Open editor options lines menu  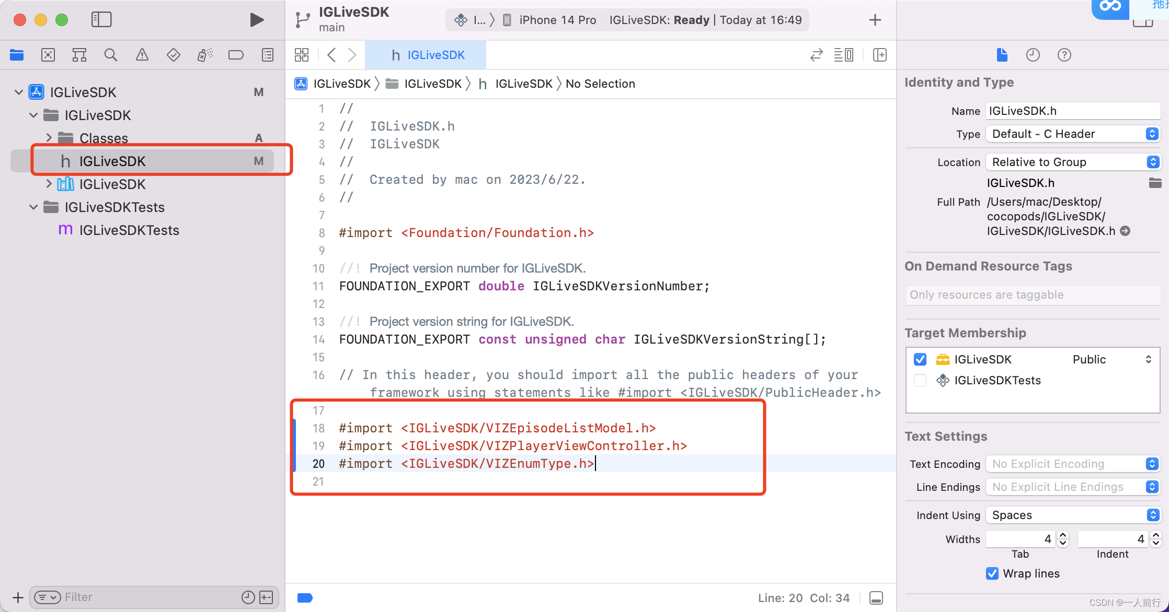[x=844, y=55]
